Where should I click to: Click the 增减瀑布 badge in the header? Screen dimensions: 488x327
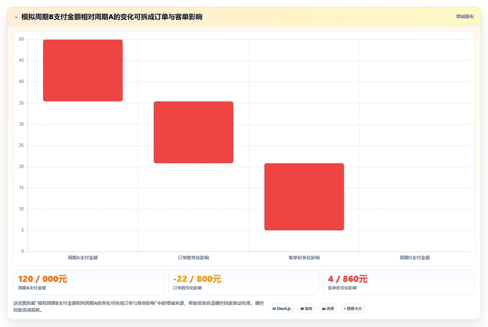click(x=465, y=16)
